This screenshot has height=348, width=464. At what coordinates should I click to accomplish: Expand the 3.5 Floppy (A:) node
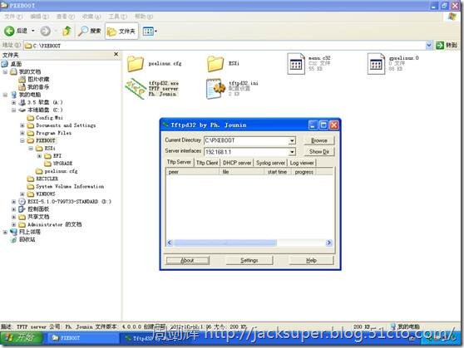pos(13,102)
